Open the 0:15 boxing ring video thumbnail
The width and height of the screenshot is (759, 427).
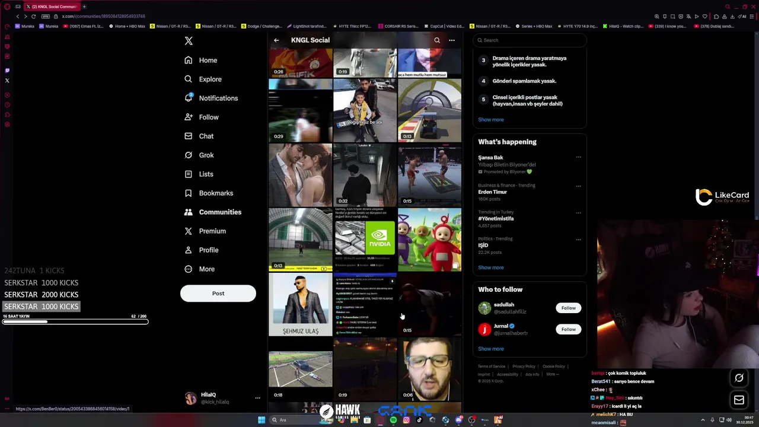point(429,175)
